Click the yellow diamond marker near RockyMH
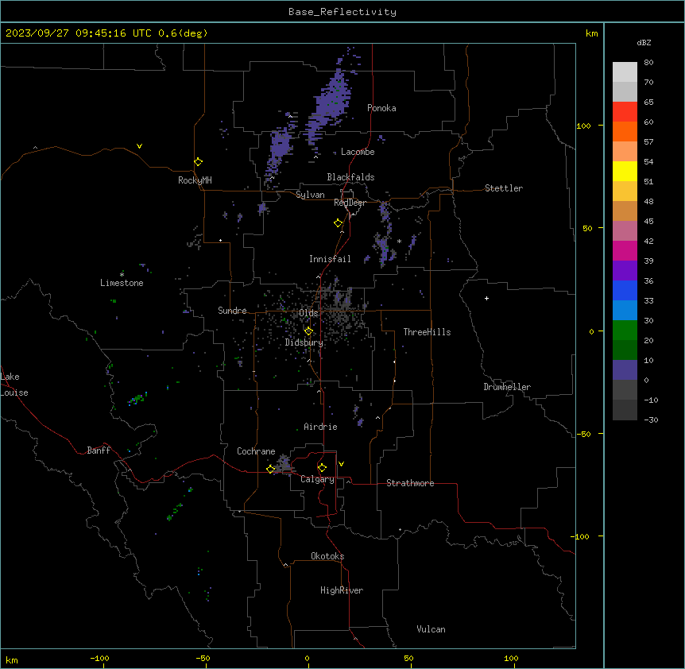Screen dimensions: 685x669 pos(198,161)
